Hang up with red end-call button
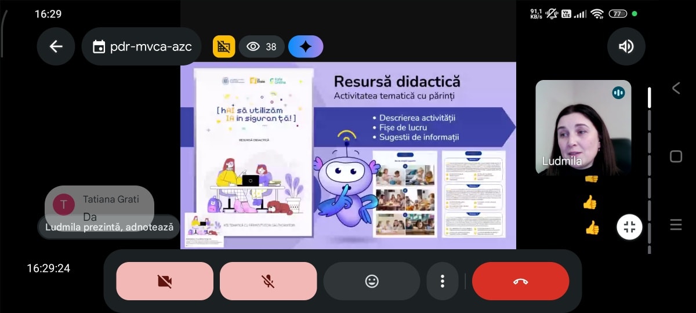This screenshot has width=696, height=313. [x=520, y=281]
